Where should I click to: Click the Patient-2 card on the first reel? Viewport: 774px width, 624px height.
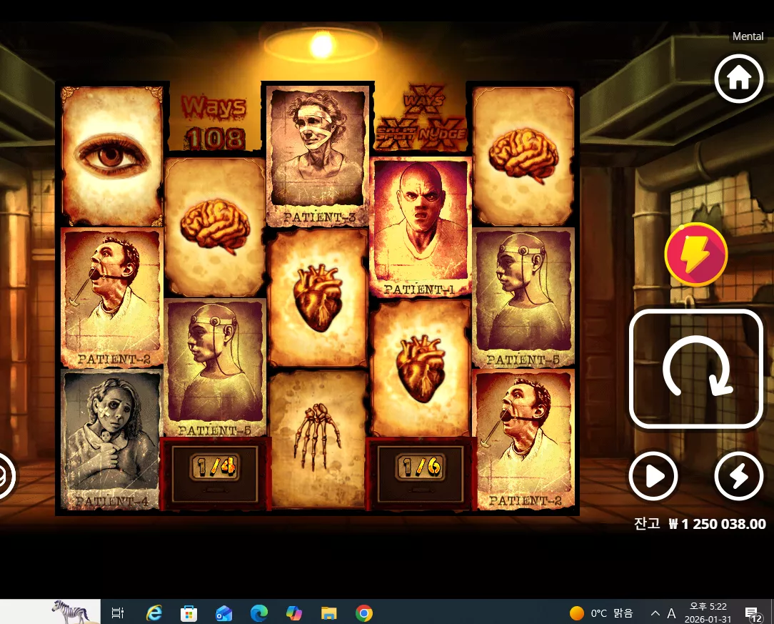click(111, 297)
